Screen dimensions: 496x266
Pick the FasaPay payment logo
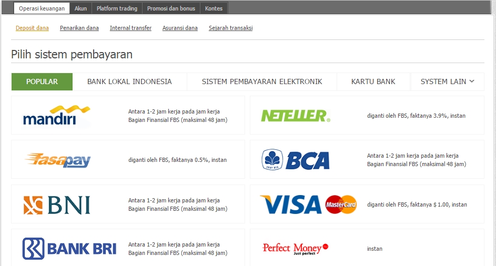[x=58, y=160]
